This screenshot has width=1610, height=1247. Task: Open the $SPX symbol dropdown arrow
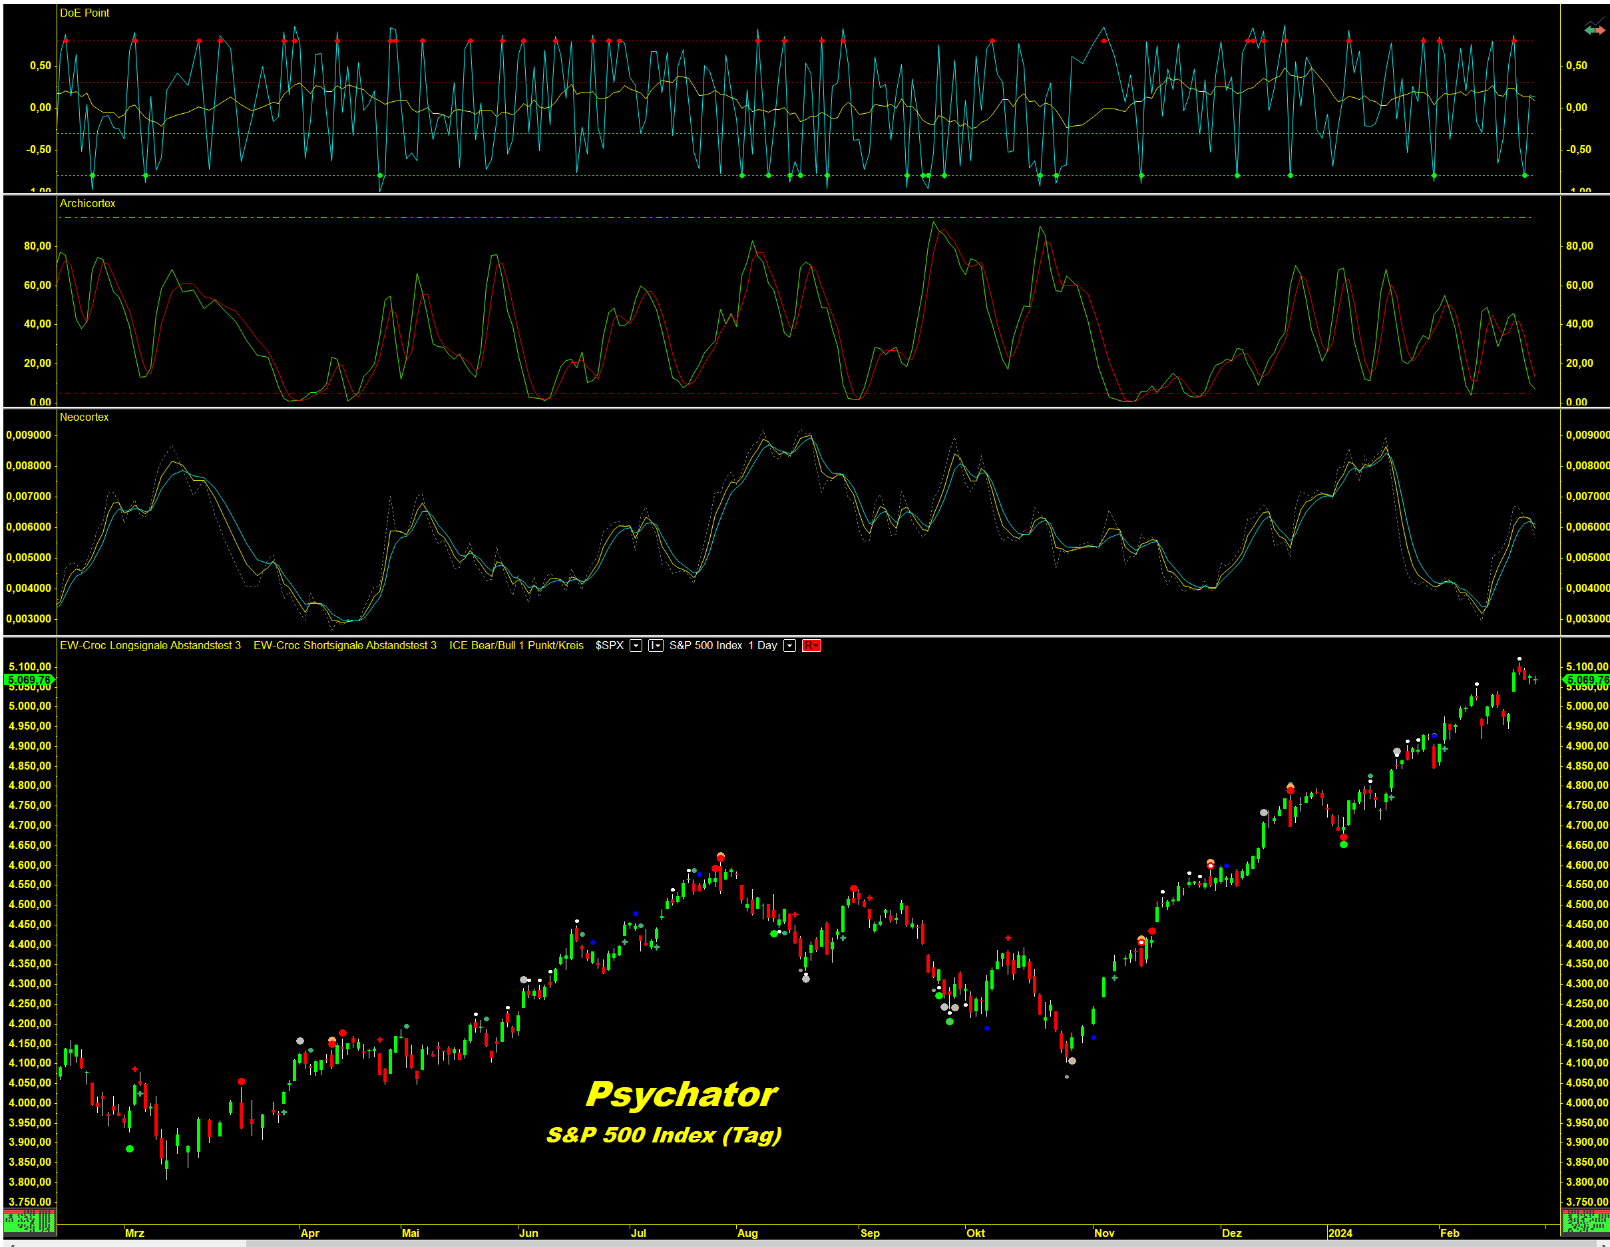coord(636,646)
